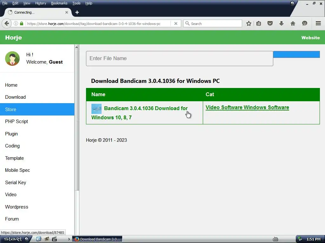The image size is (325, 243).
Task: Click the sidebar scrollbar thumb
Action: point(77,120)
